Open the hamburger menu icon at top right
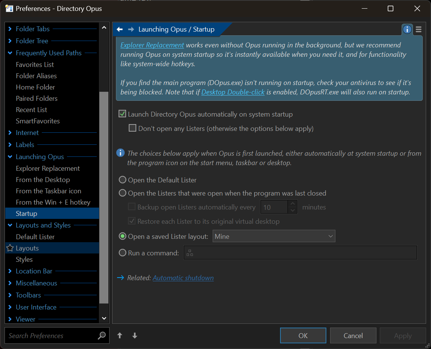Viewport: 431px width, 349px height. click(419, 29)
